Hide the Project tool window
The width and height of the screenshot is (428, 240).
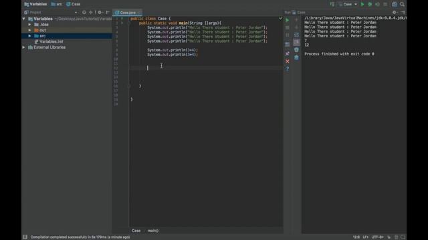(x=108, y=12)
